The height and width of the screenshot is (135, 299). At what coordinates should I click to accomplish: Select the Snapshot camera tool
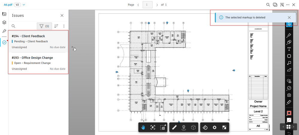(289, 95)
